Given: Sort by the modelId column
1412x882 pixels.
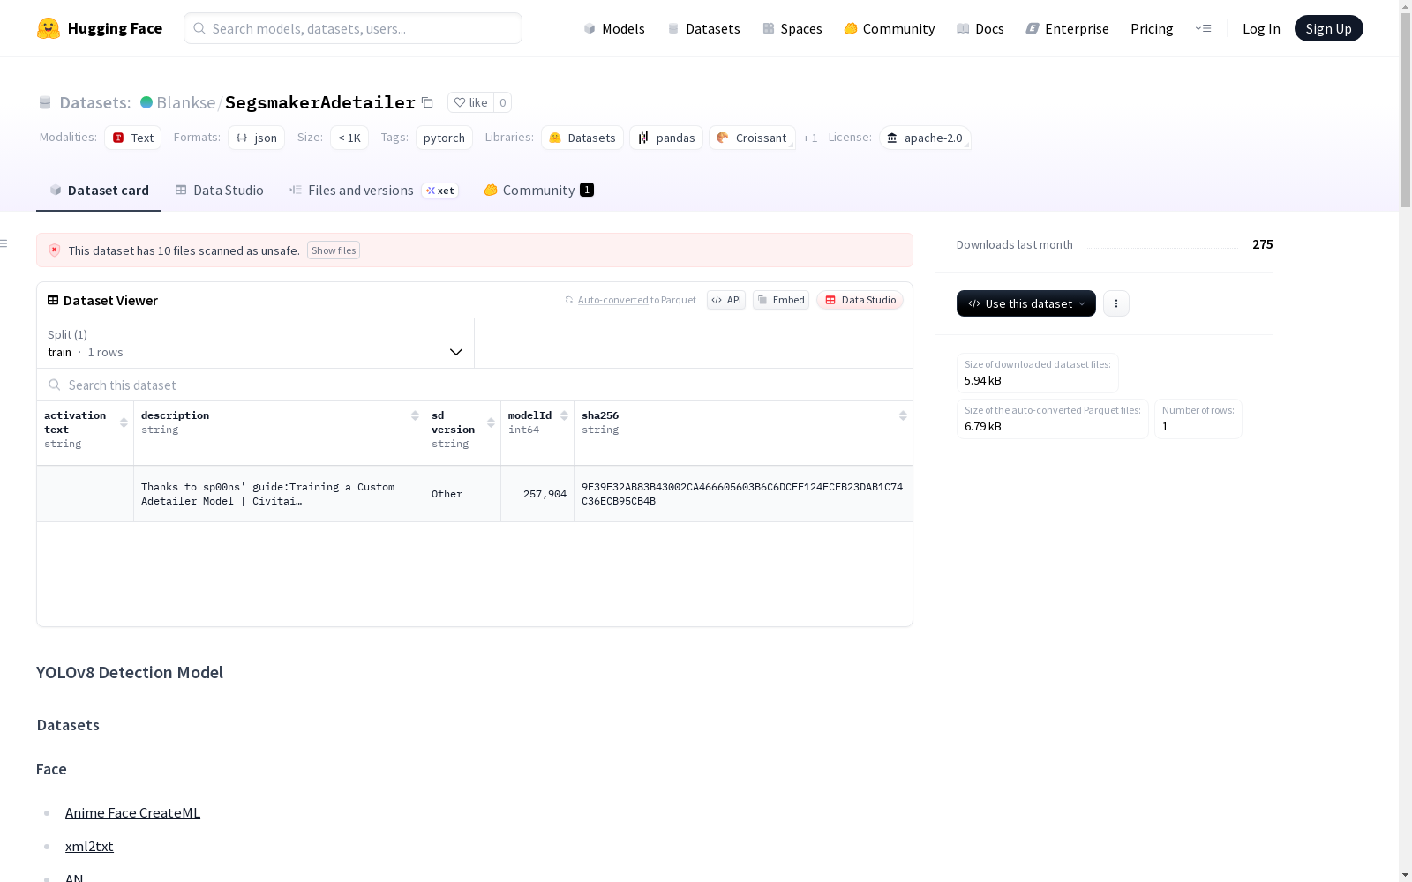Looking at the screenshot, I should click(564, 415).
